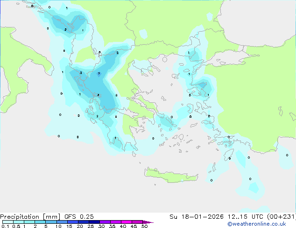The width and height of the screenshot is (296, 228).
Task: Click the '[mm]' unit label
Action: (x=52, y=217)
